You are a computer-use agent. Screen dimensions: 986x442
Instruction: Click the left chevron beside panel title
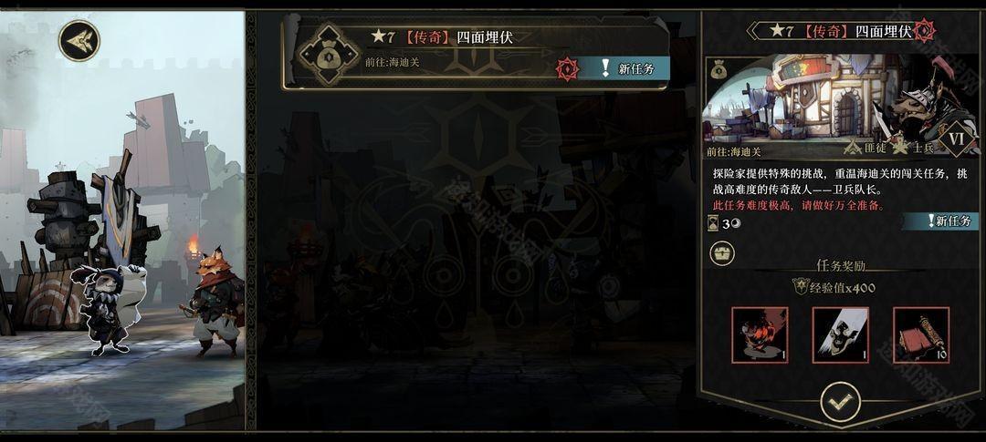pos(754,31)
